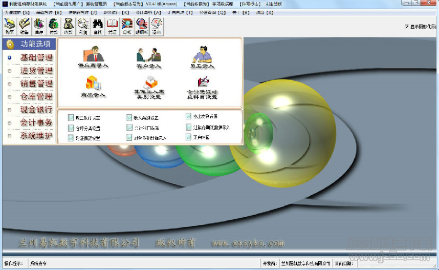Select the 销售管理 sidebar option

[36, 84]
